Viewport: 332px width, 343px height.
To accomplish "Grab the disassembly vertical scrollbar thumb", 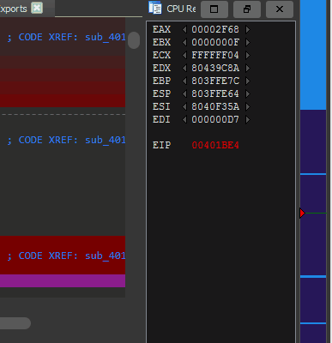I will [x=134, y=40].
